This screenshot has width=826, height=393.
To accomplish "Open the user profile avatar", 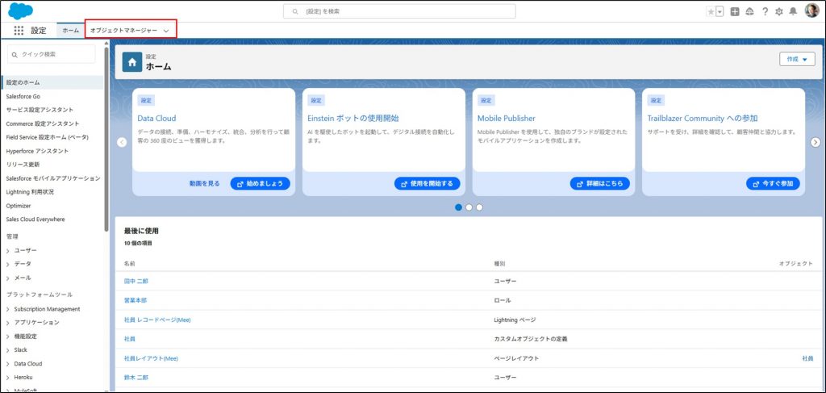I will [811, 10].
